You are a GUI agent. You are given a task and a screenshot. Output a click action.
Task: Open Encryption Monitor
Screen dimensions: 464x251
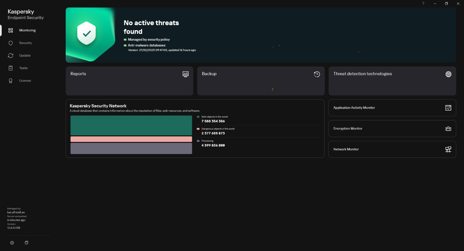point(392,129)
